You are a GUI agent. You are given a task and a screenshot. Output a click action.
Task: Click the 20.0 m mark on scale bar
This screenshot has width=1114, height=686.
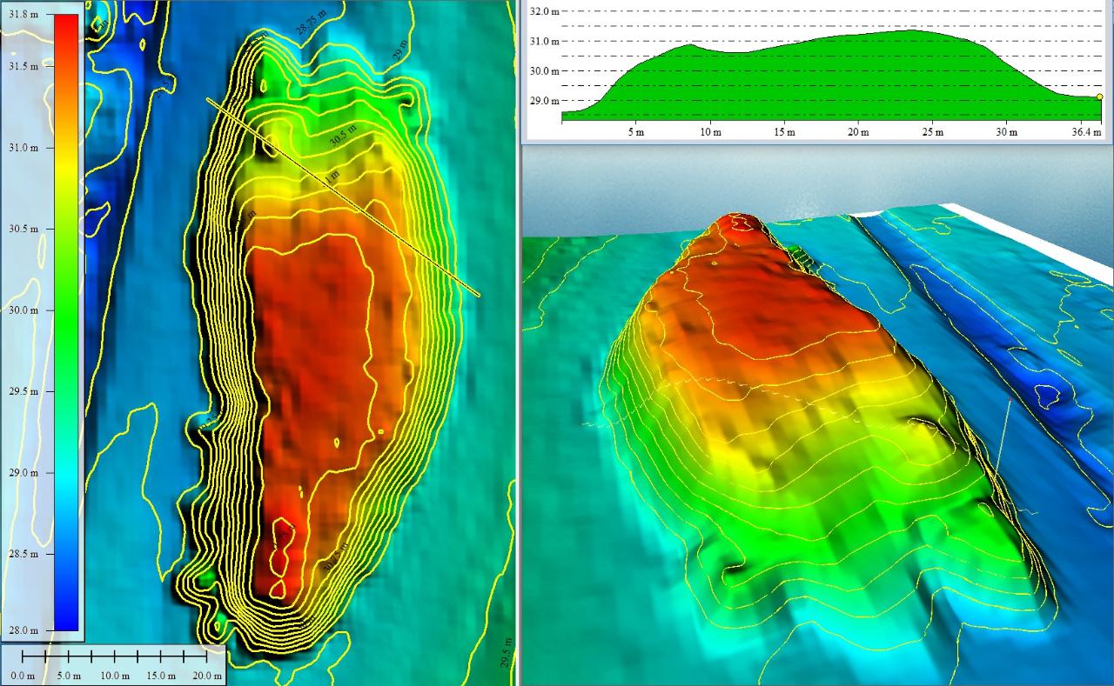pos(205,676)
